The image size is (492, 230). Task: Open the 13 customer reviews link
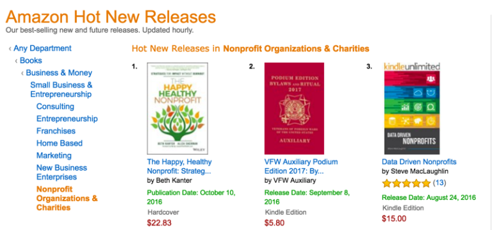(x=439, y=183)
